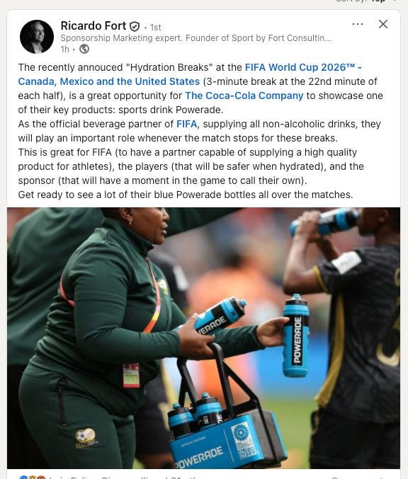The height and width of the screenshot is (479, 408).
Task: Dismiss the post with the X icon
Action: 383,24
